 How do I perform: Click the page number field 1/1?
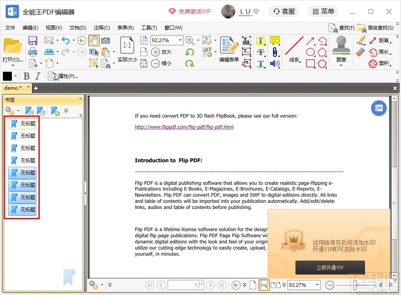[186, 285]
